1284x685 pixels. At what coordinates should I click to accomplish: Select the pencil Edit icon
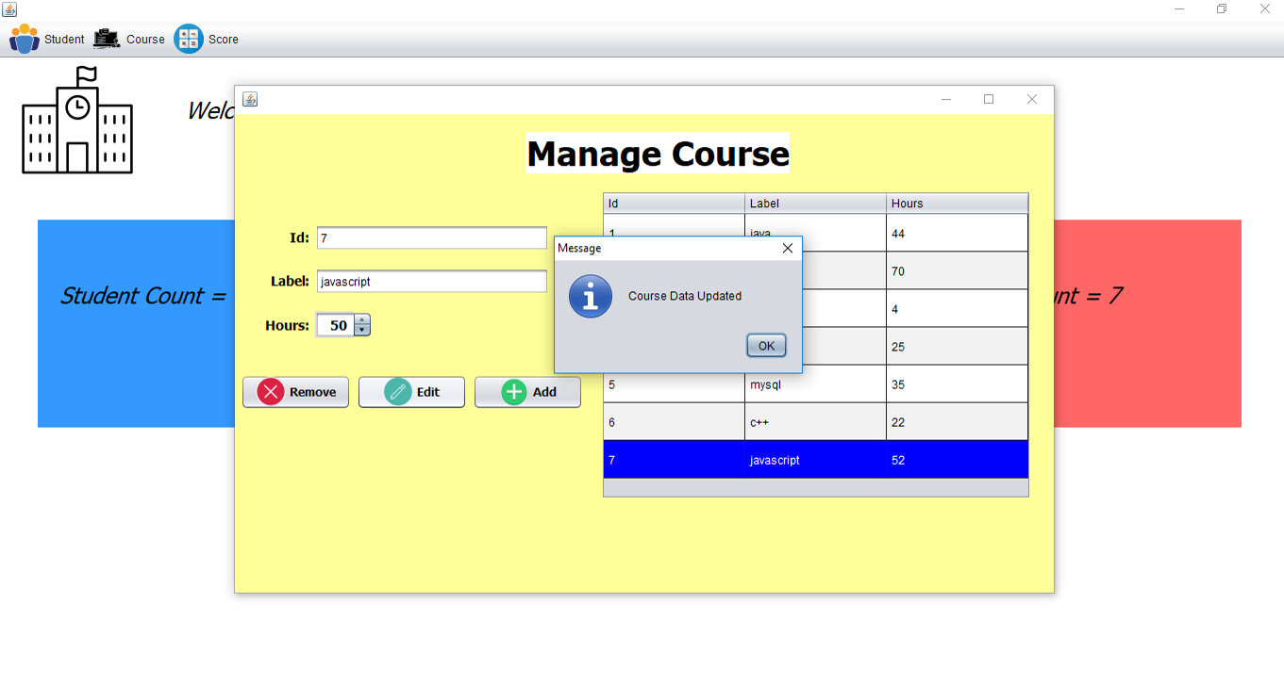pyautogui.click(x=398, y=392)
